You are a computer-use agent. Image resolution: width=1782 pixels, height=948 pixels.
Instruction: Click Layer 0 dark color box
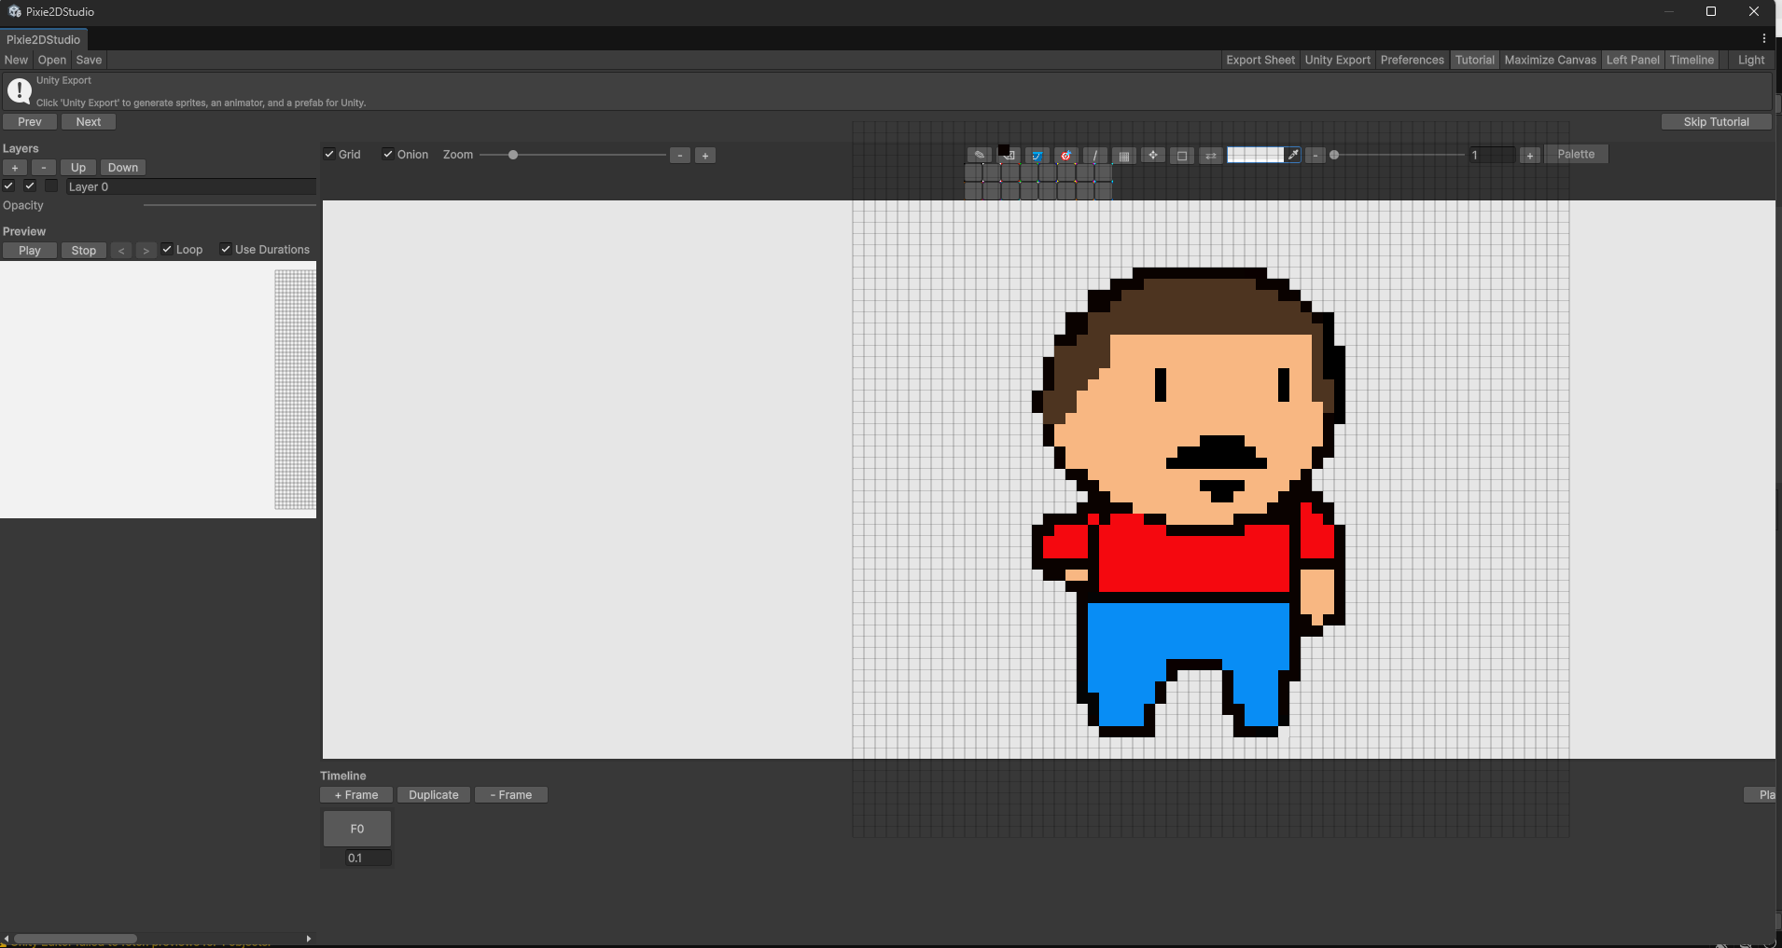[x=51, y=185]
